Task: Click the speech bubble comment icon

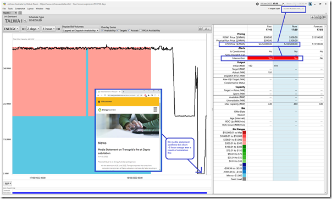Action: click(324, 18)
